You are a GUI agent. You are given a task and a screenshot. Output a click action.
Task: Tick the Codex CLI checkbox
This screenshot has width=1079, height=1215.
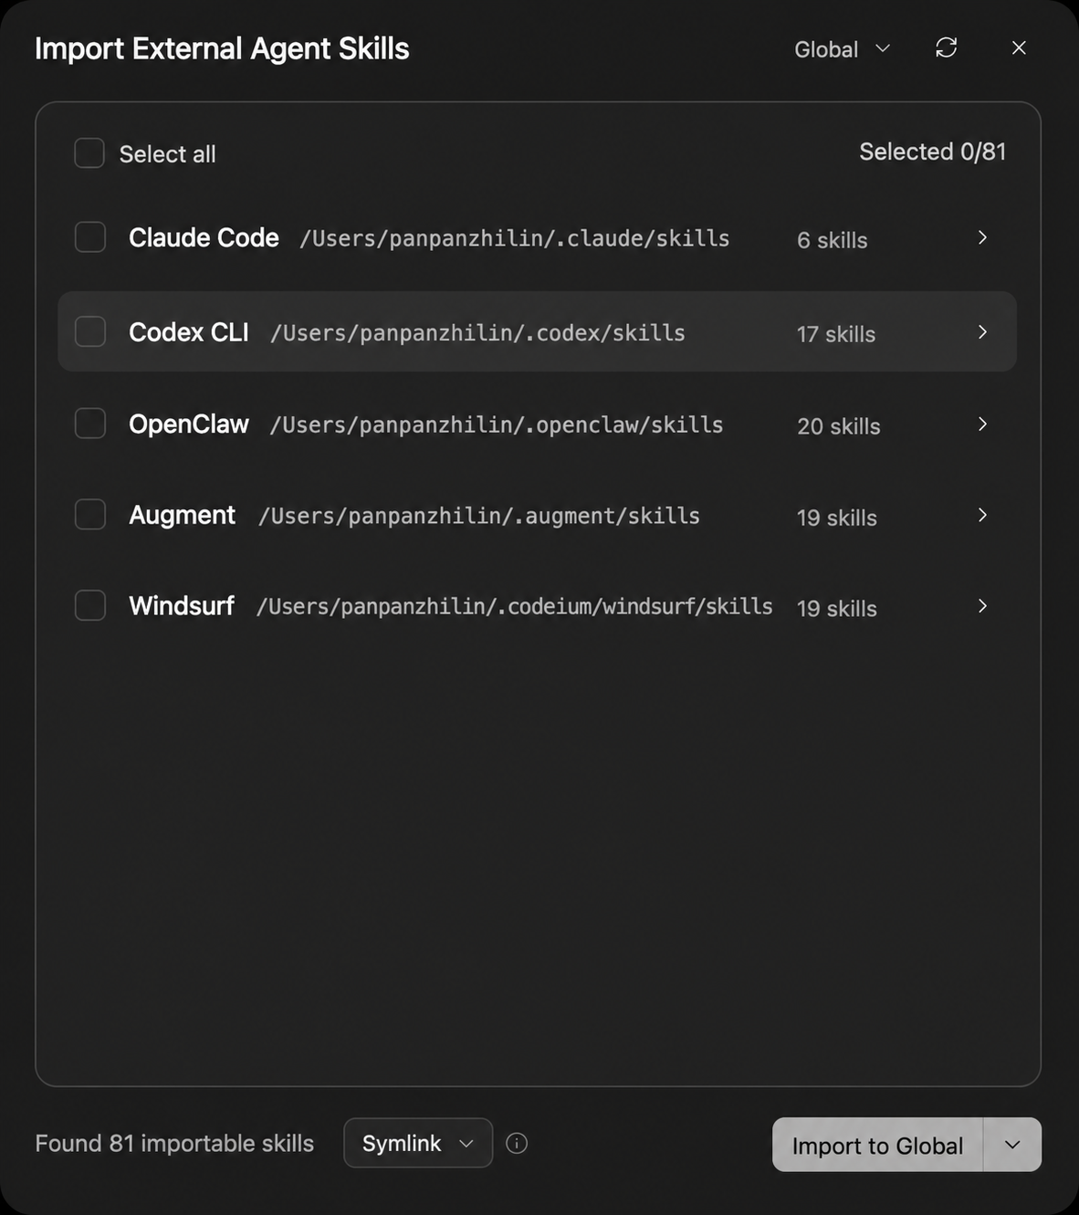90,331
